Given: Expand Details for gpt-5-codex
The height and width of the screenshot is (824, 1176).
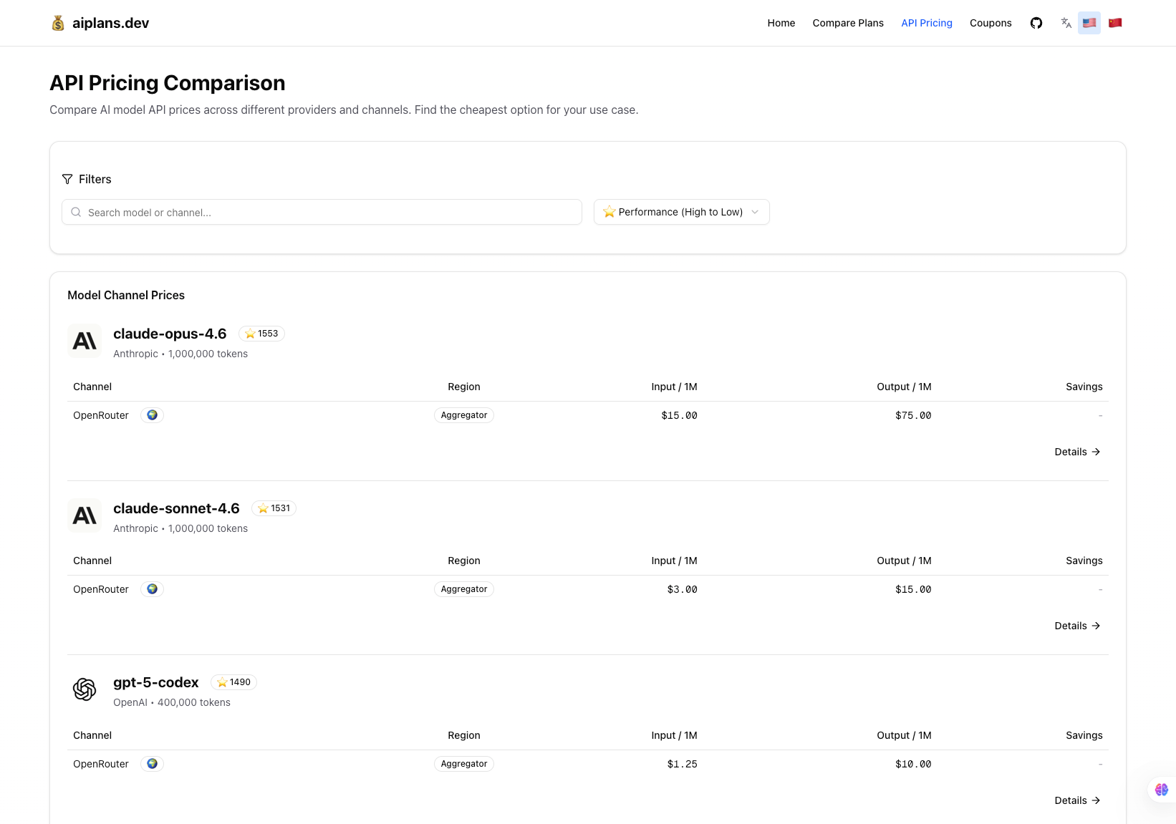Looking at the screenshot, I should click(x=1076, y=800).
